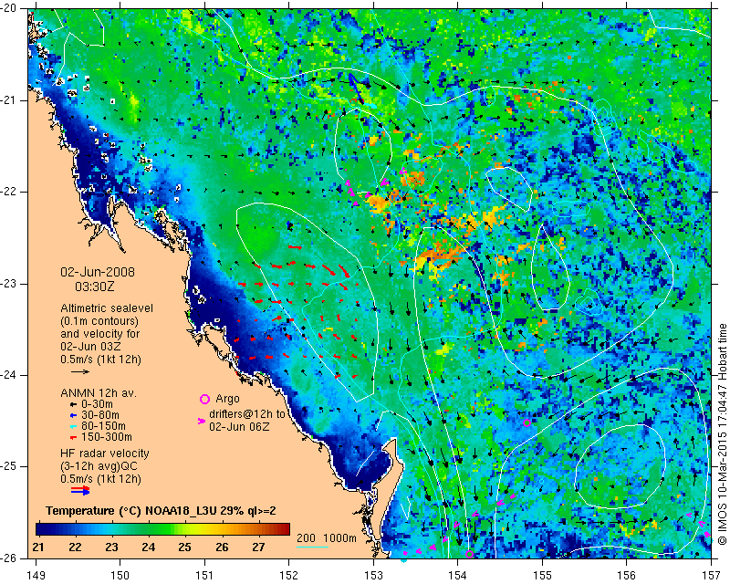Click the '(3-12h avg)QC' legend text
Image resolution: width=730 pixels, height=584 pixels.
pos(99,466)
